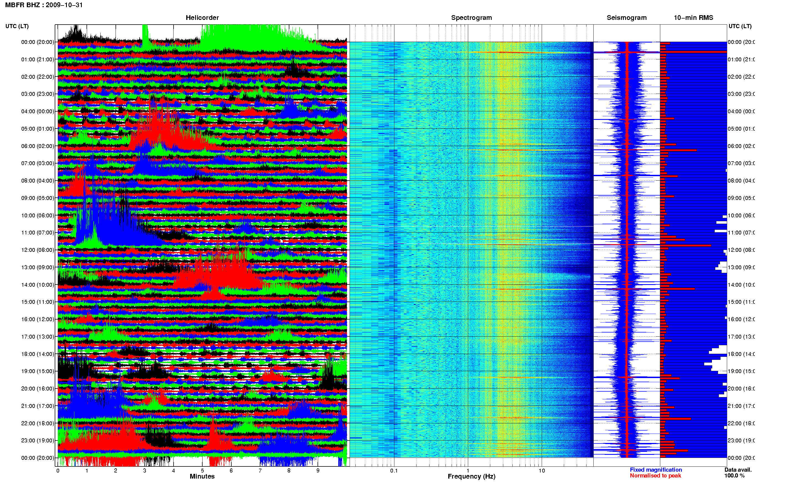
Task: Click the full '07:00 (03:00)' Helicorder time label
Action: [38, 163]
